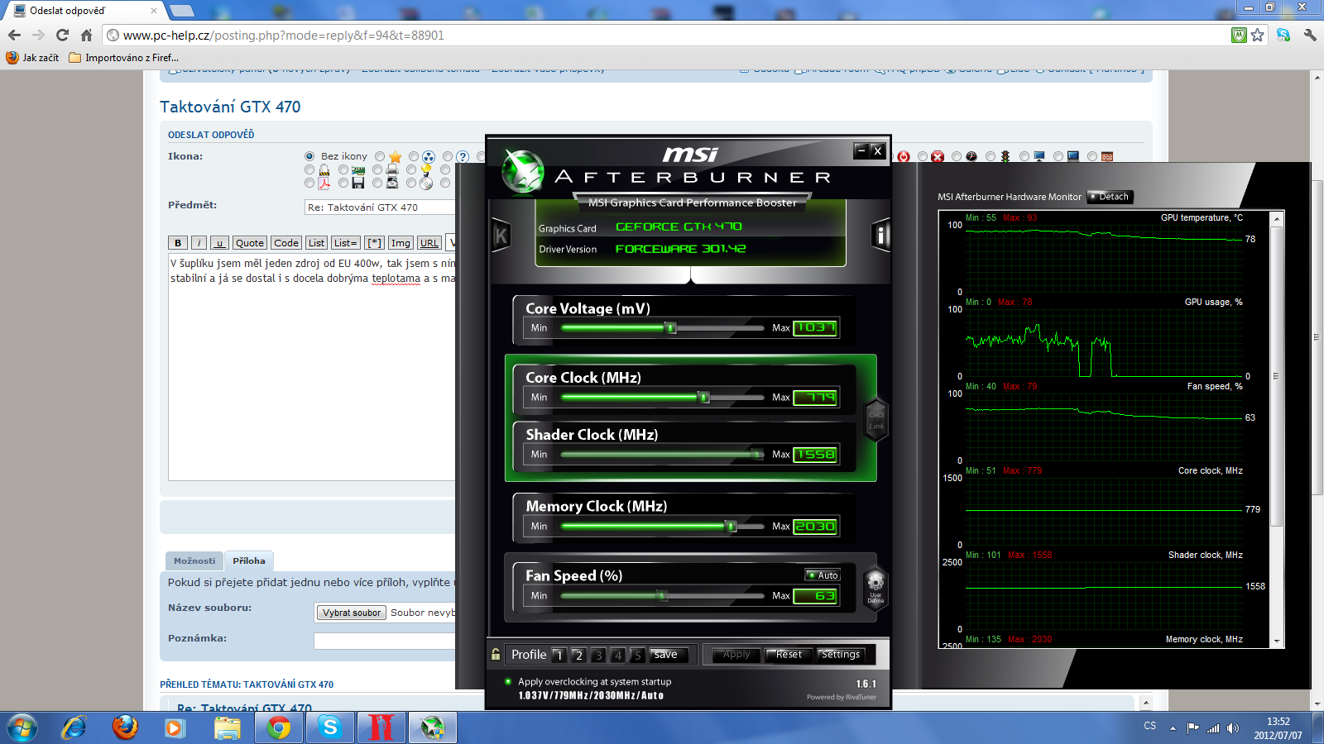
Task: Open Chrome wrench settings menu
Action: (1310, 36)
